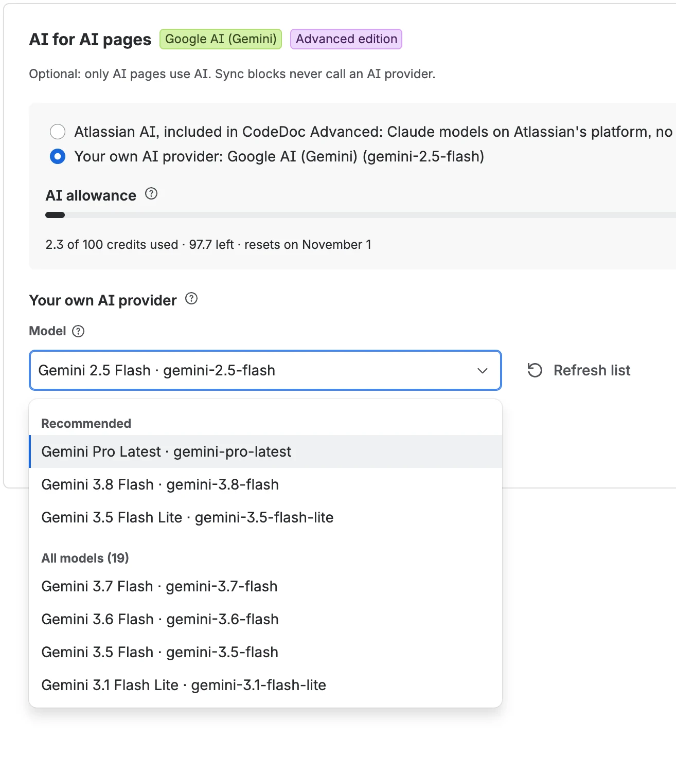Select the Your own AI provider radio

(x=58, y=156)
